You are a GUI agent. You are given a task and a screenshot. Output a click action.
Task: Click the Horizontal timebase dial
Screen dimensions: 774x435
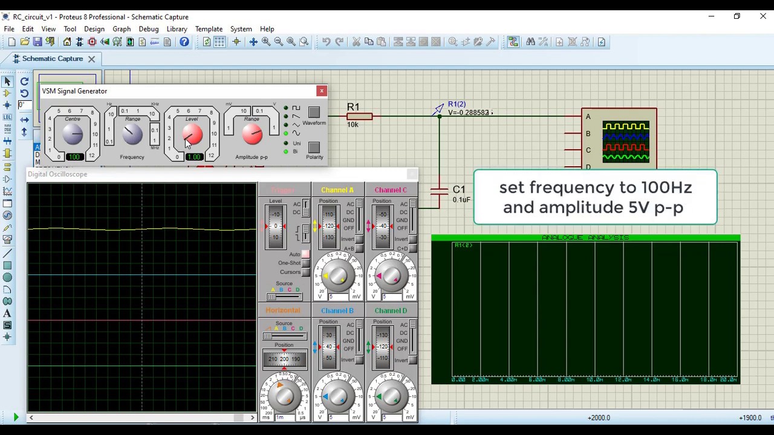click(x=284, y=396)
